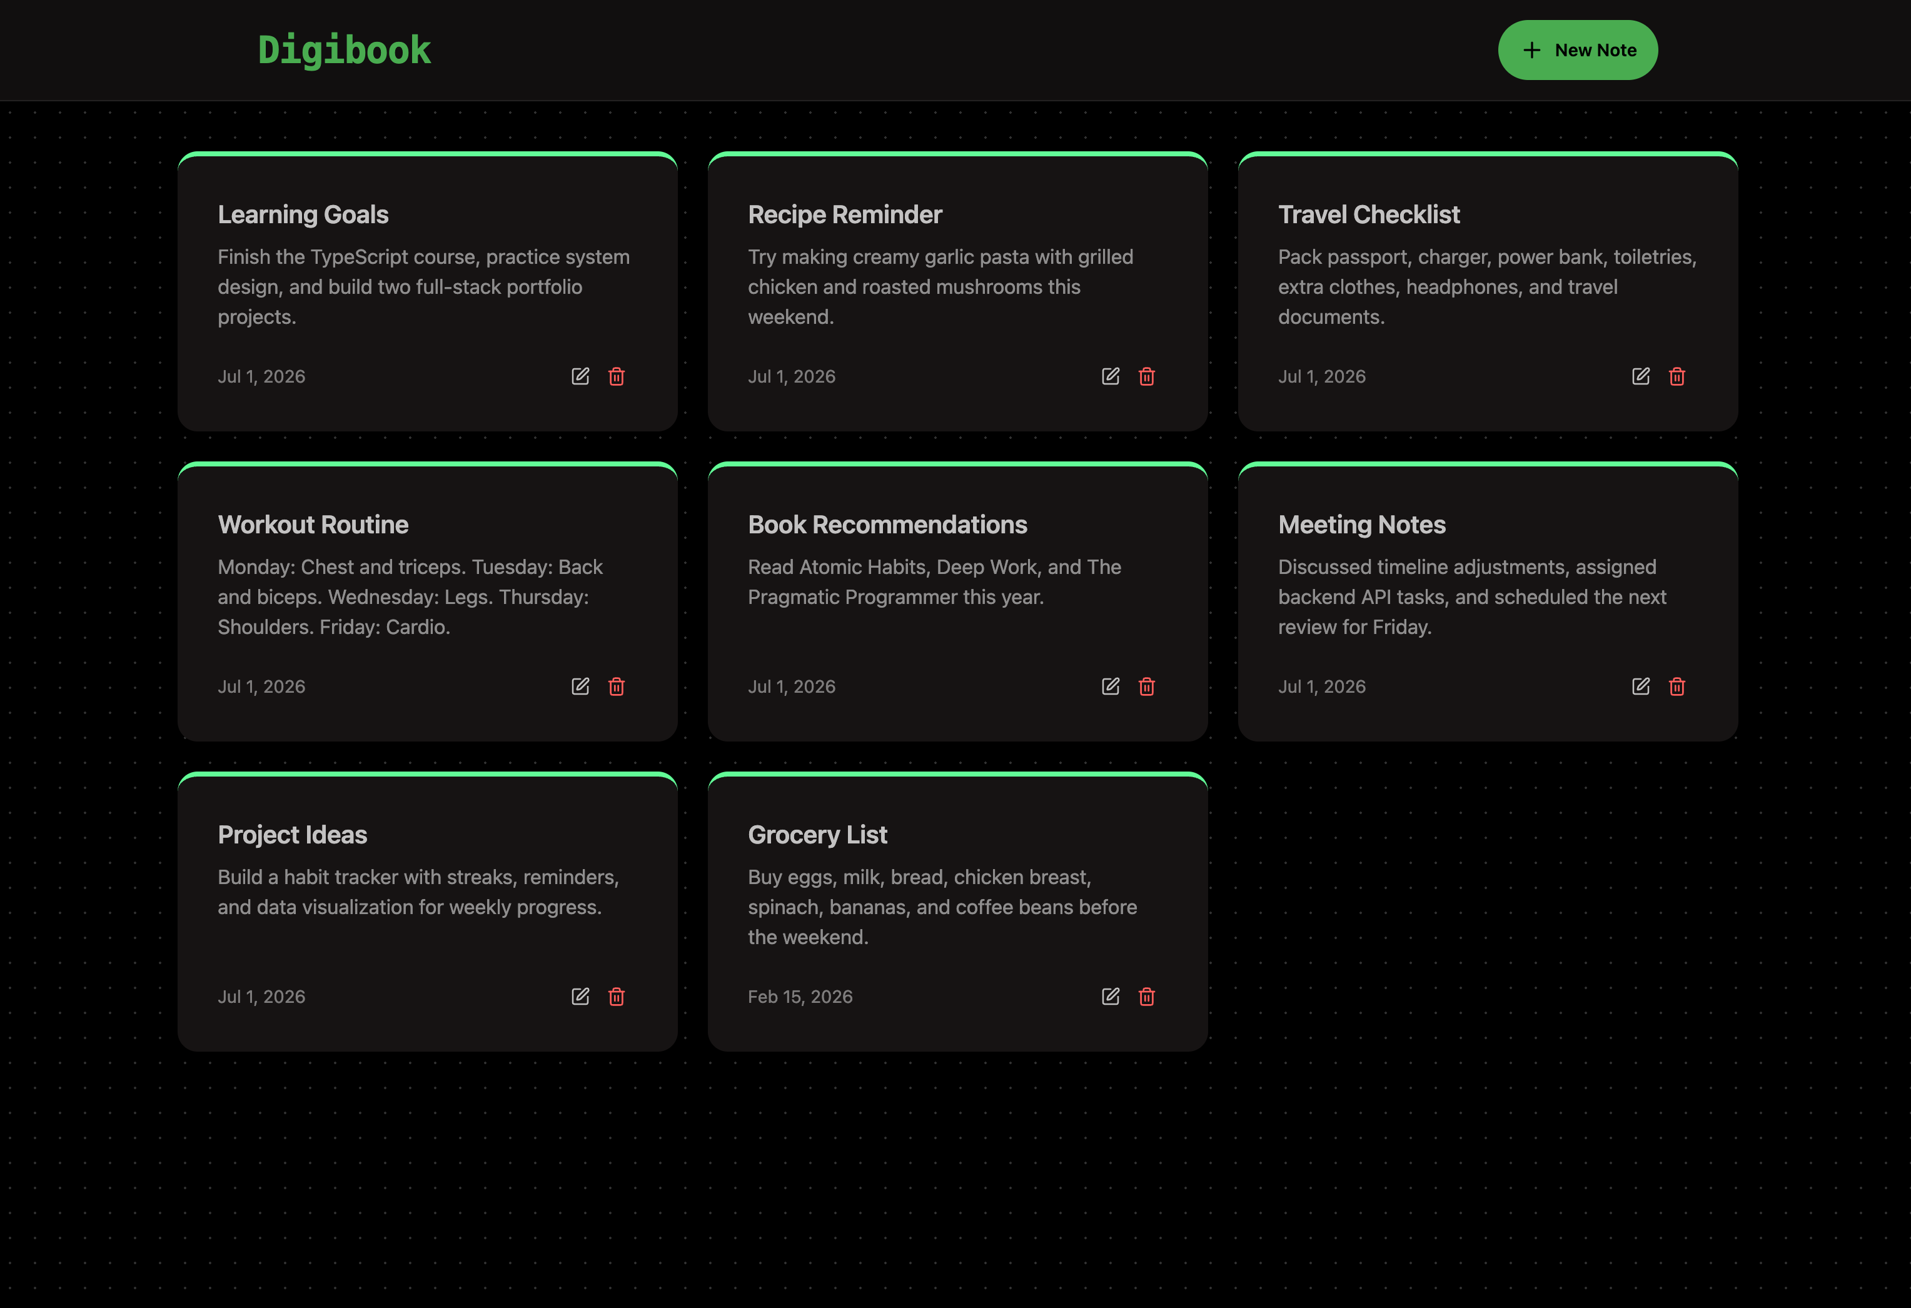Click the creamy garlic pasta description
The height and width of the screenshot is (1308, 1911).
click(x=940, y=287)
